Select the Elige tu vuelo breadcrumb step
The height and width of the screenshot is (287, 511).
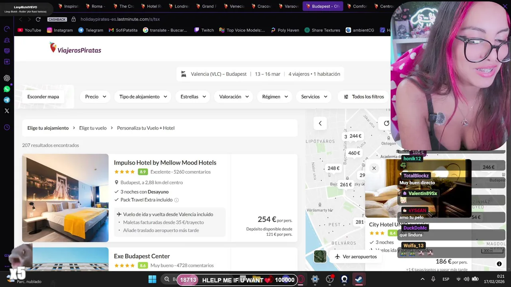click(93, 128)
